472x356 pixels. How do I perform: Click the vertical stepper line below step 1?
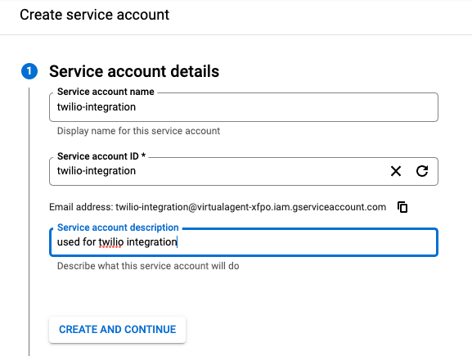[29, 222]
